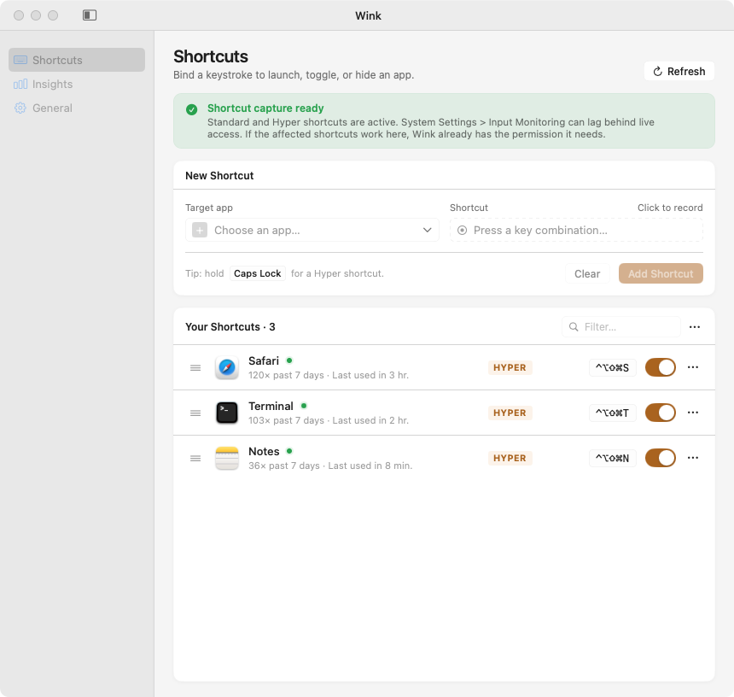Click the General gear icon
This screenshot has height=697, width=734.
20,108
